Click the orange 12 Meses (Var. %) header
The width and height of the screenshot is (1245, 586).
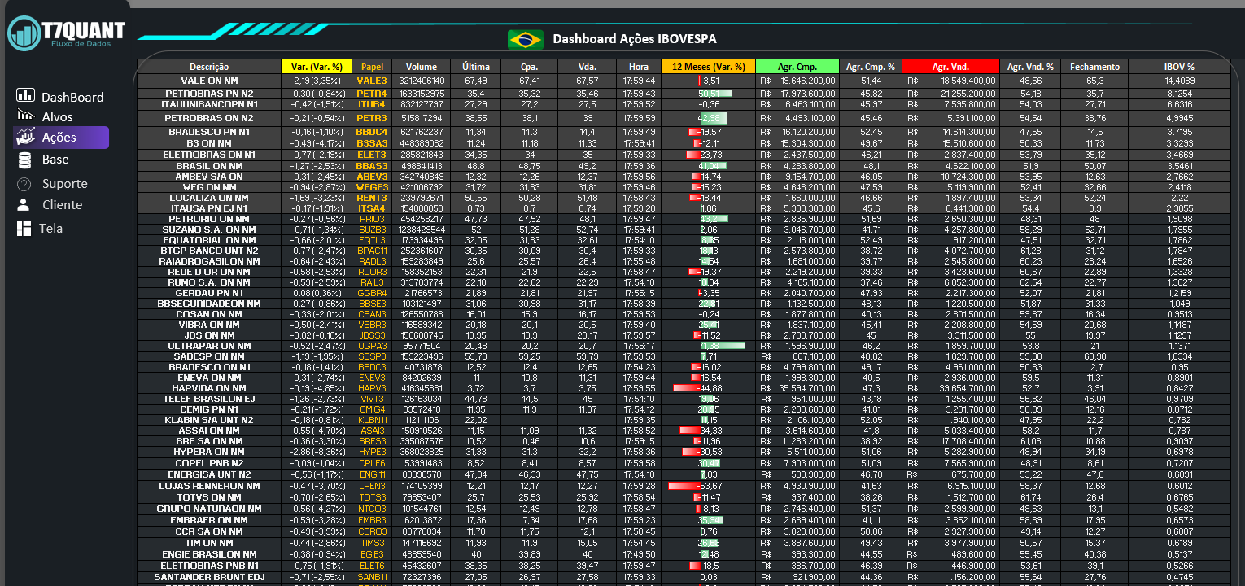(x=708, y=67)
